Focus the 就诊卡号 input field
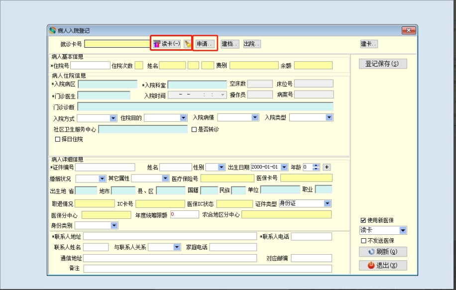The height and width of the screenshot is (290, 456). (117, 44)
